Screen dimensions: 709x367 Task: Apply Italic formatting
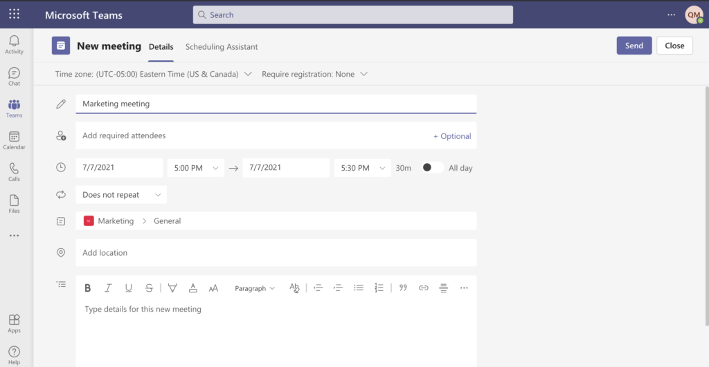(108, 288)
